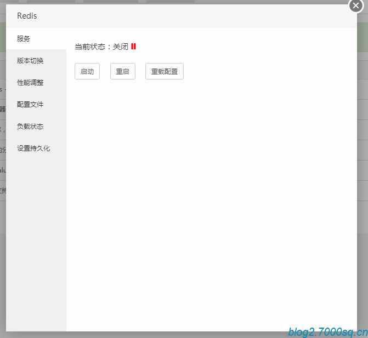Select the 服务 tab in the sidebar
This screenshot has height=338, width=368.
click(x=36, y=38)
